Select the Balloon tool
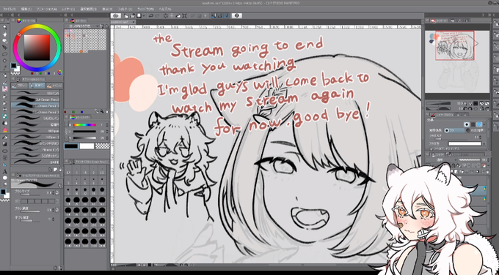This screenshot has height=275, width=499. tap(5, 178)
